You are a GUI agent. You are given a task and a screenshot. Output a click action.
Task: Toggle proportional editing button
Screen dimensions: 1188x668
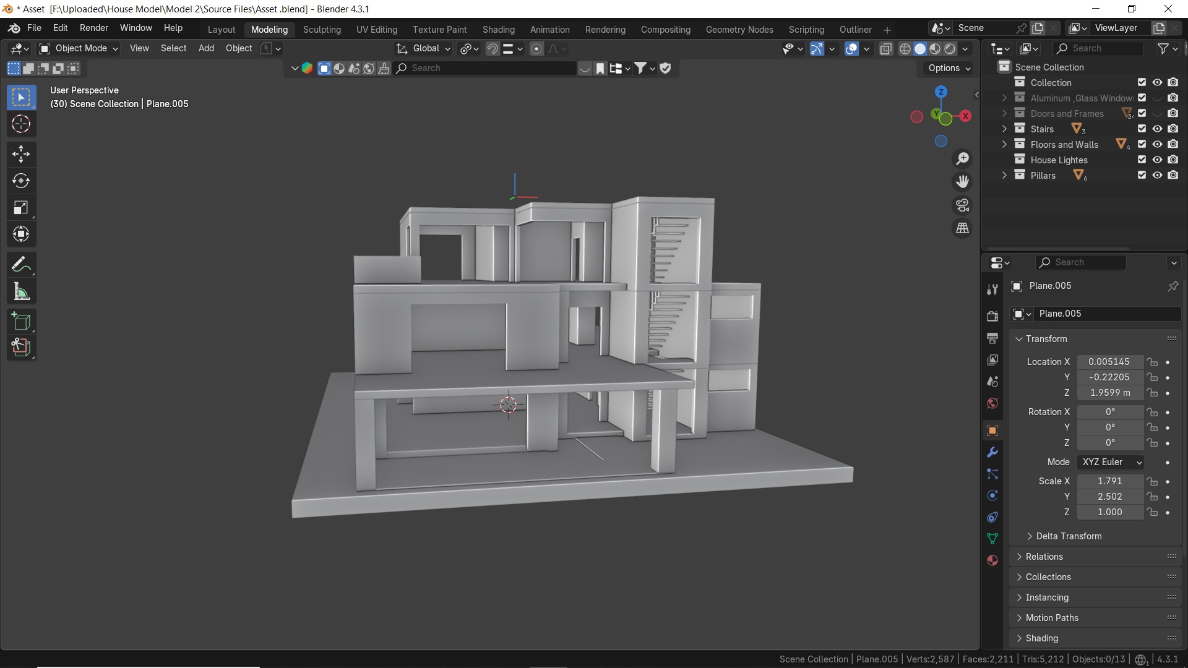tap(536, 49)
